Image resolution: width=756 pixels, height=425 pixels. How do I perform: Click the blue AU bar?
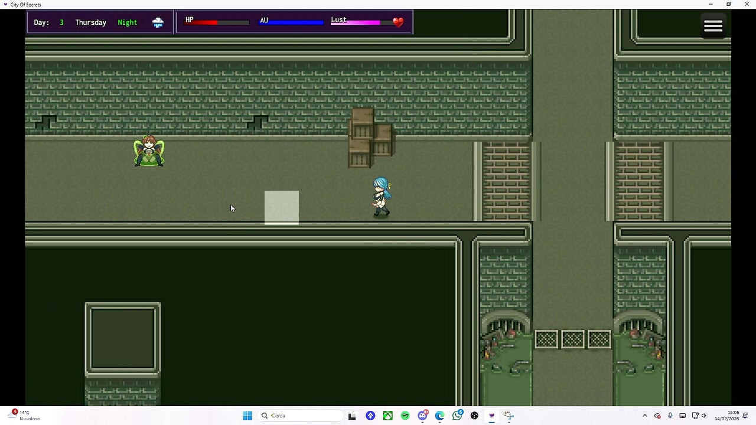coord(292,22)
